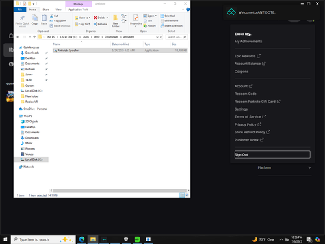Select Network in navigation pane

29,167
